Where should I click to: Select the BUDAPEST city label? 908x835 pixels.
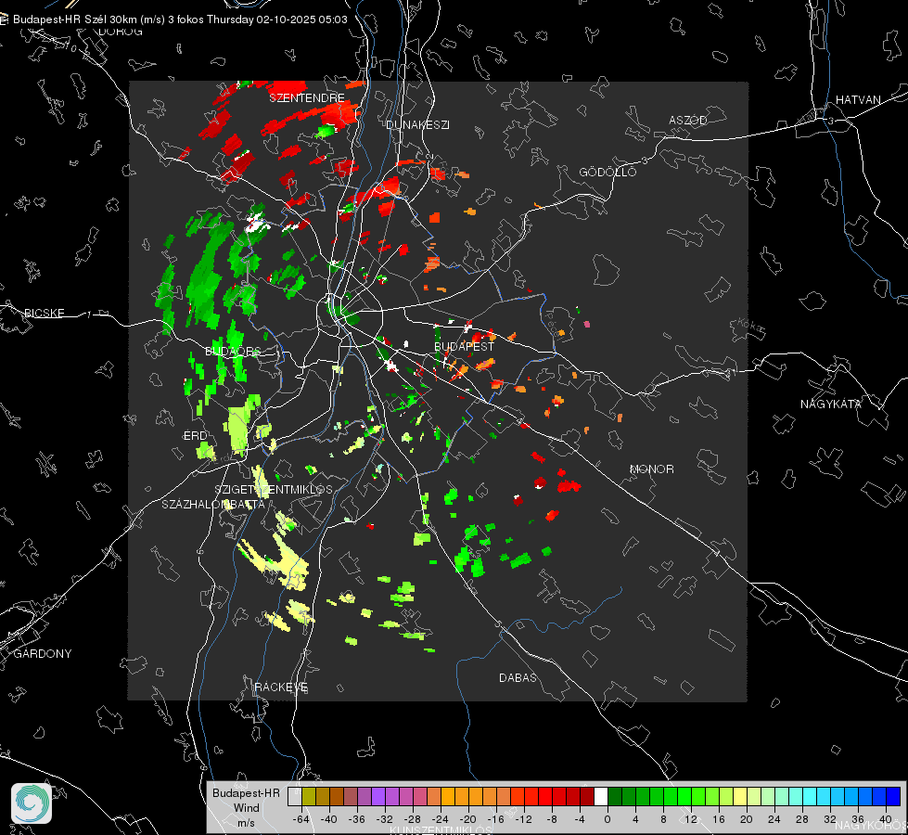point(464,346)
